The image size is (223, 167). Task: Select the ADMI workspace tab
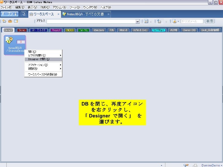174,30
